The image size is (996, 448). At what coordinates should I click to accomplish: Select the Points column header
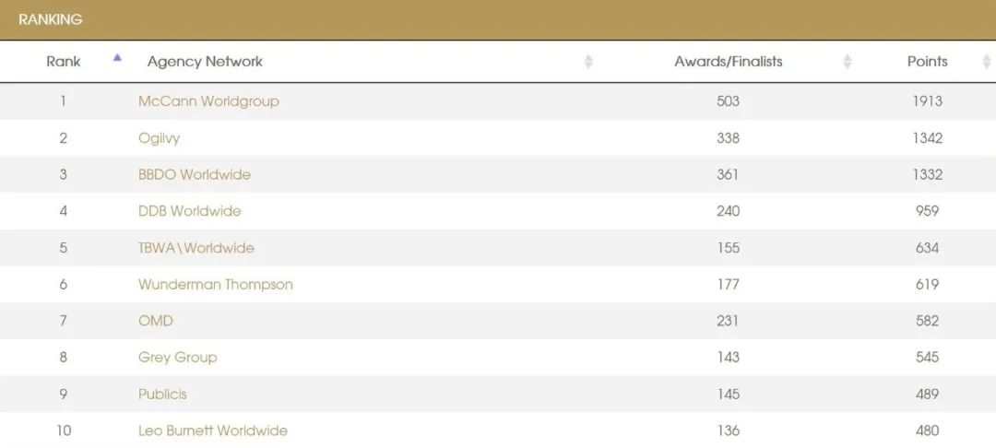(x=928, y=62)
